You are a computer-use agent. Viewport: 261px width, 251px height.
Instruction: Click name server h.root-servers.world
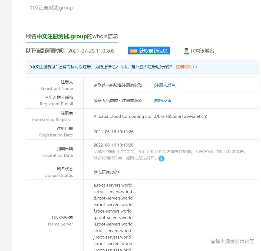pyautogui.click(x=113, y=224)
